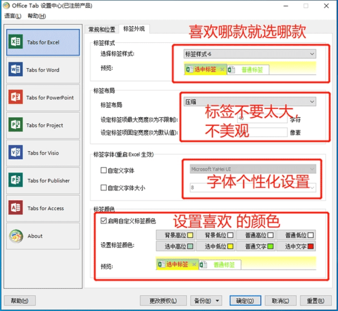Open Tabs for Visio icon

coord(16,152)
